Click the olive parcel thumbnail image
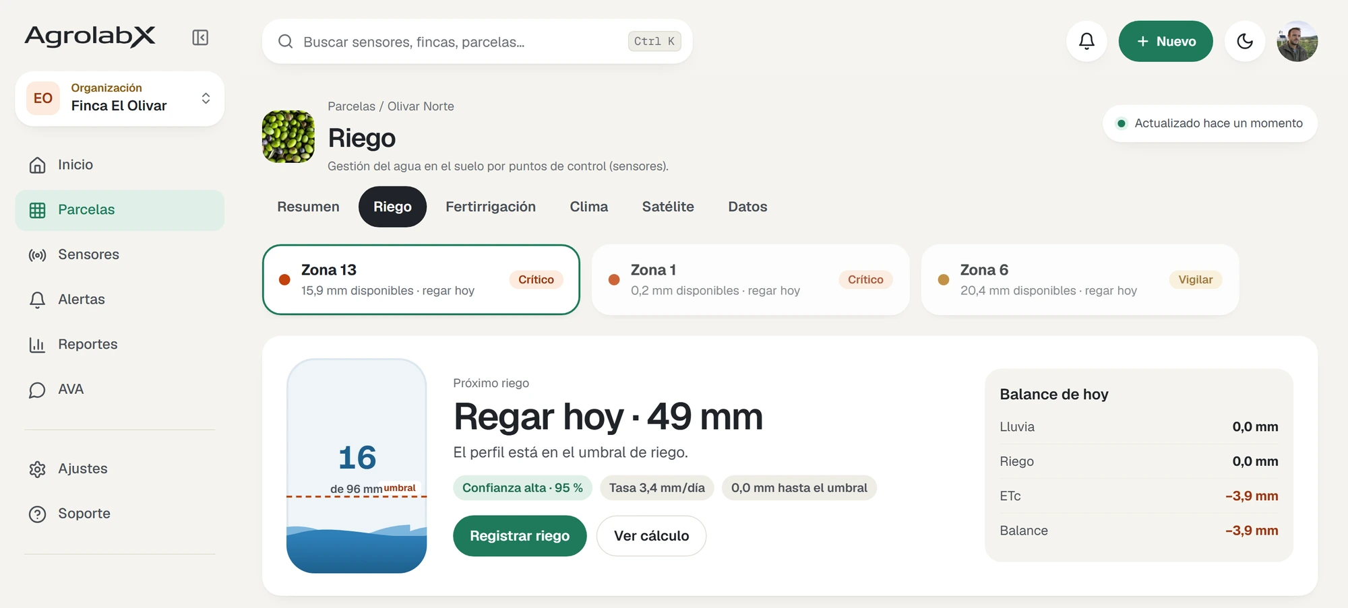This screenshot has height=608, width=1348. (x=288, y=137)
